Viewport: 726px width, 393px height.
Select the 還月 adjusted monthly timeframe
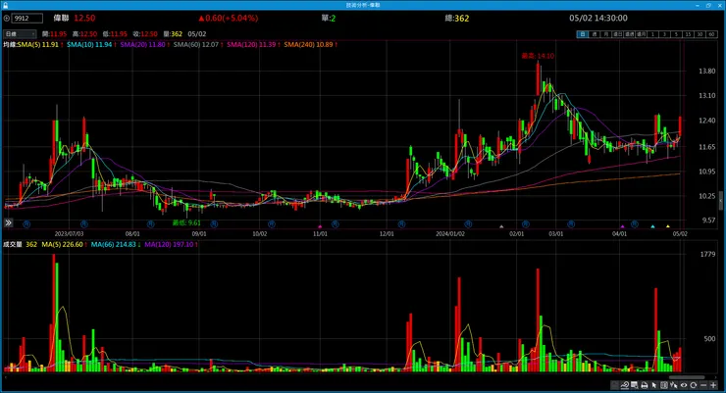[641, 34]
